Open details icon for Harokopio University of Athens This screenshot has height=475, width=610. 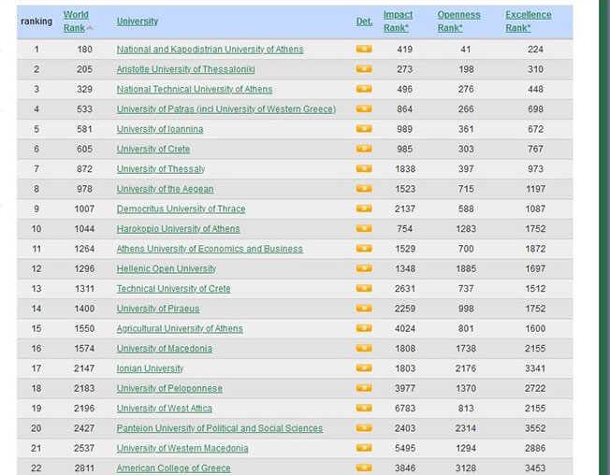click(364, 228)
